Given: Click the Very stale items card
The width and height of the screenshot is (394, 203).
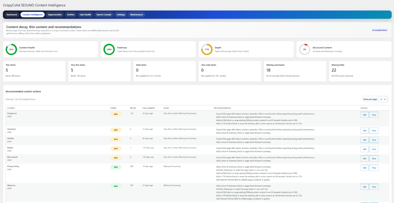Looking at the screenshot, I should coord(230,71).
